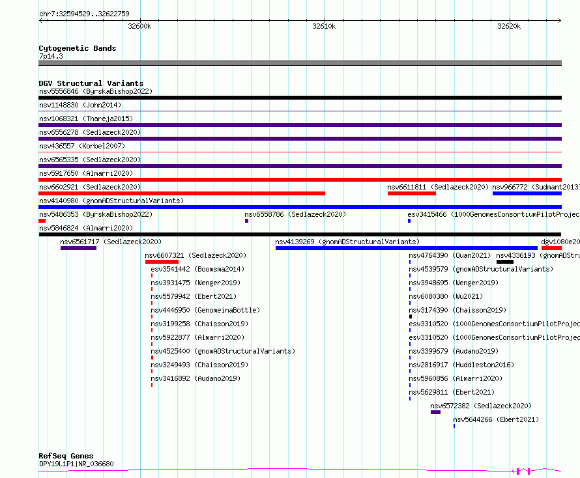580x478 pixels.
Task: Click nsv6607321 (Sedlazeck2020) label
Action: click(x=196, y=255)
